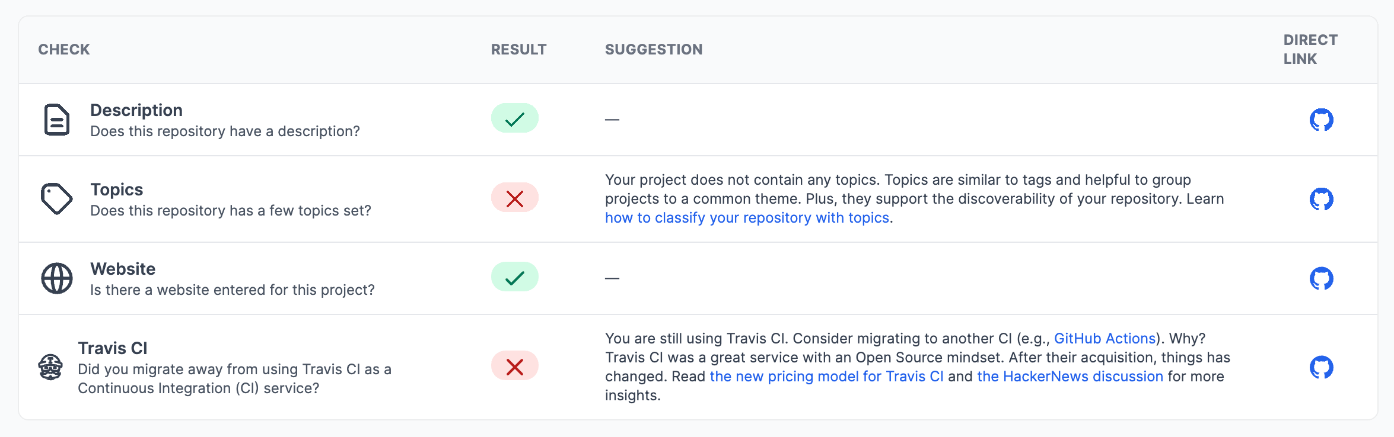
Task: Open the GitHub link for Travis CI check
Action: click(x=1321, y=368)
